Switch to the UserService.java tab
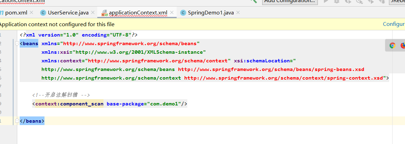This screenshot has height=144, width=405. point(68,13)
